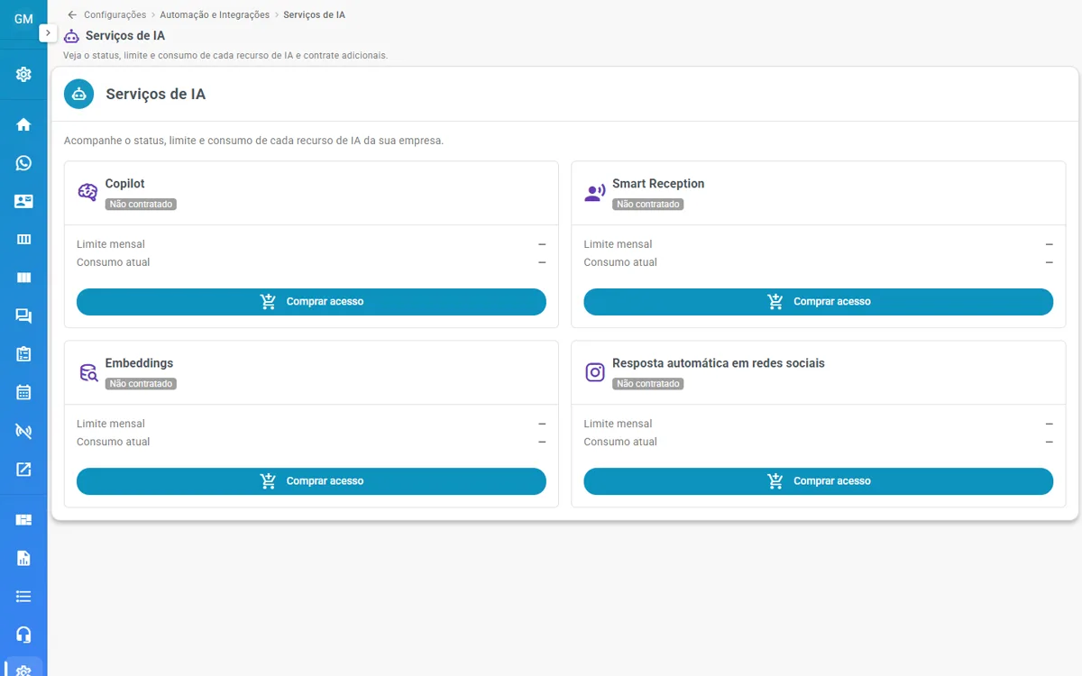Open the chat bubbles icon in sidebar

pyautogui.click(x=23, y=316)
